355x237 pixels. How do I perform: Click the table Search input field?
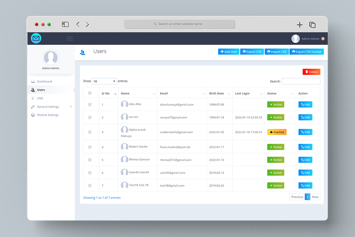tap(301, 81)
